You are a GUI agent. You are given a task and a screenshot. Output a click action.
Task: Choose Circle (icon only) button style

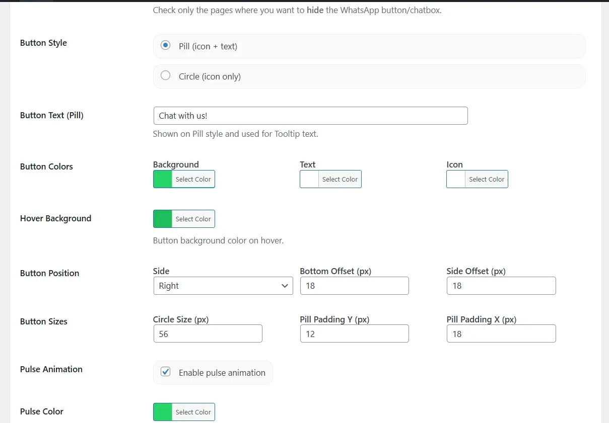click(165, 76)
